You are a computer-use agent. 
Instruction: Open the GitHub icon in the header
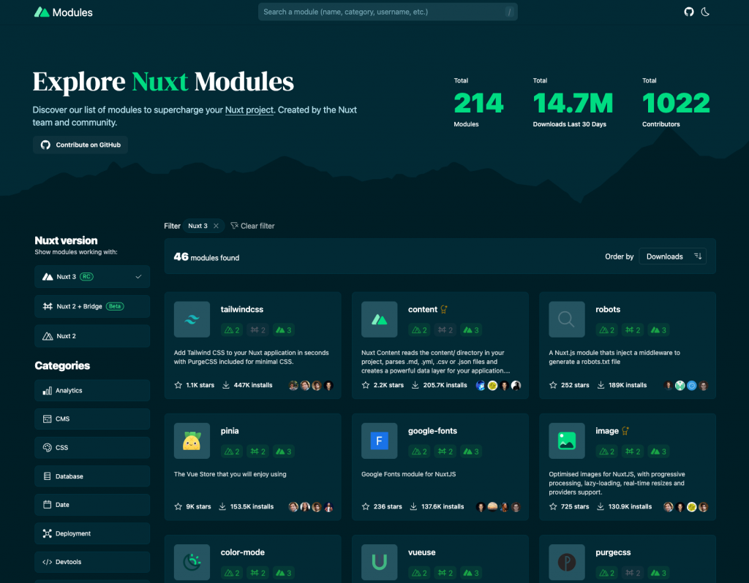coord(688,12)
